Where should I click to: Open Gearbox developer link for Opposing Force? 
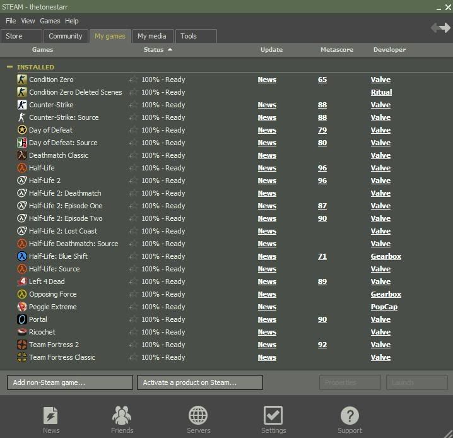coord(386,294)
